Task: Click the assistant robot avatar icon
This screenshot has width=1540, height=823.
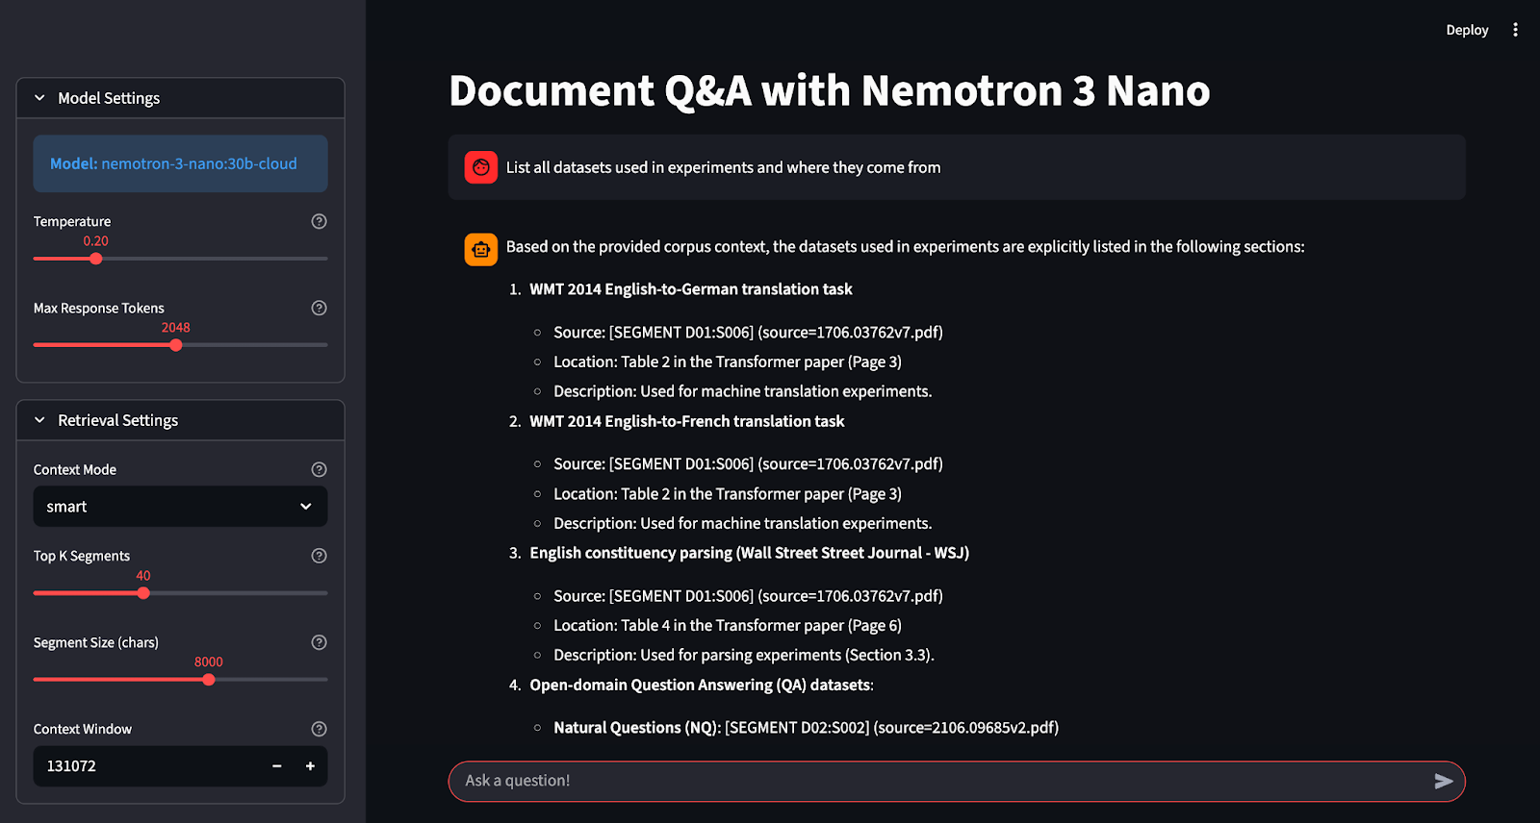Action: [x=480, y=249]
